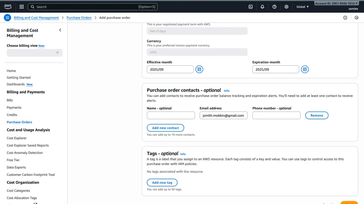The width and height of the screenshot is (364, 204).
Task: Go to Purchase Orders breadcrumb link
Action: (79, 18)
